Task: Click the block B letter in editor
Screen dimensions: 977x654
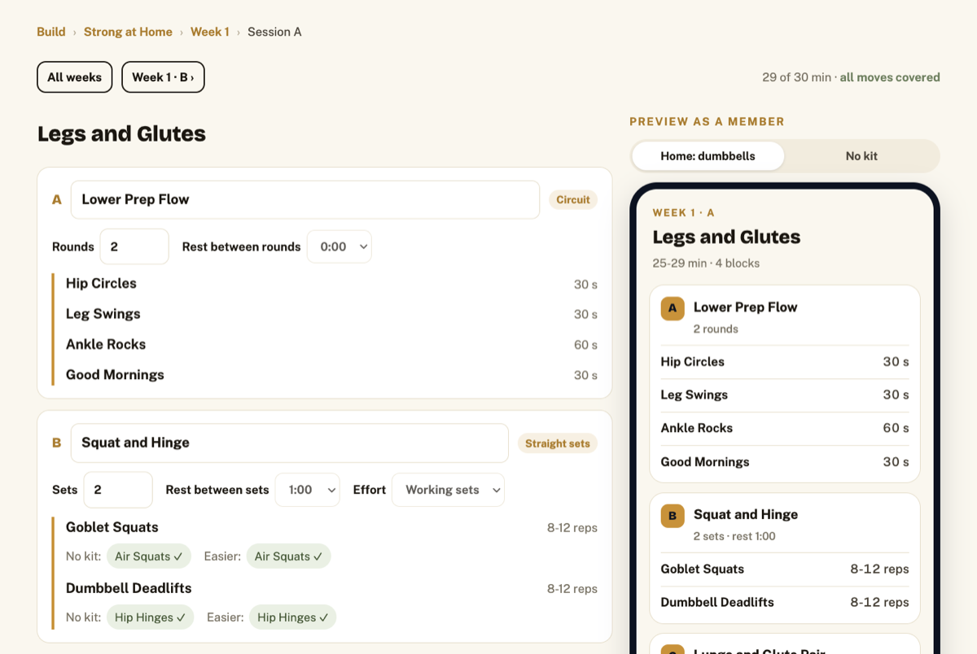Action: tap(57, 443)
